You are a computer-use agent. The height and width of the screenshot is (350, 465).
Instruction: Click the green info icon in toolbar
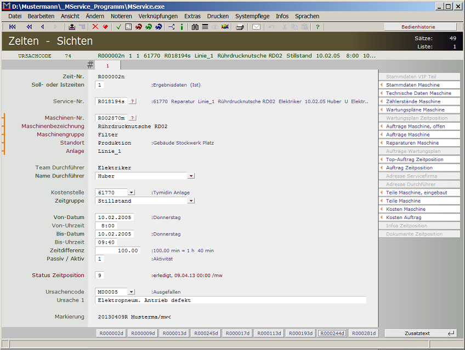pos(182,27)
